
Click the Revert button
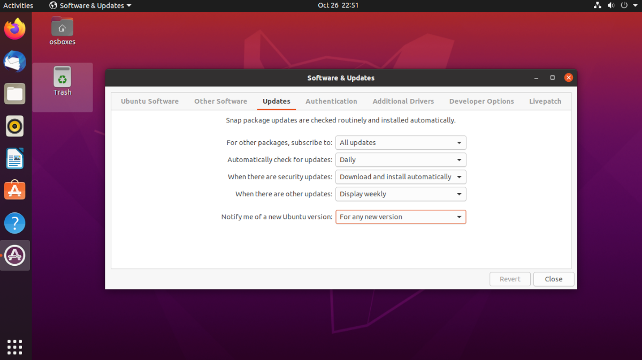pos(510,279)
